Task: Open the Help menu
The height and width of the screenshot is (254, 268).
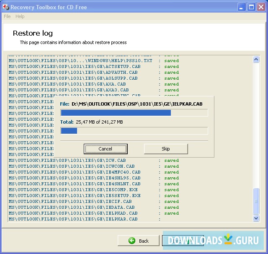Action: tap(20, 16)
